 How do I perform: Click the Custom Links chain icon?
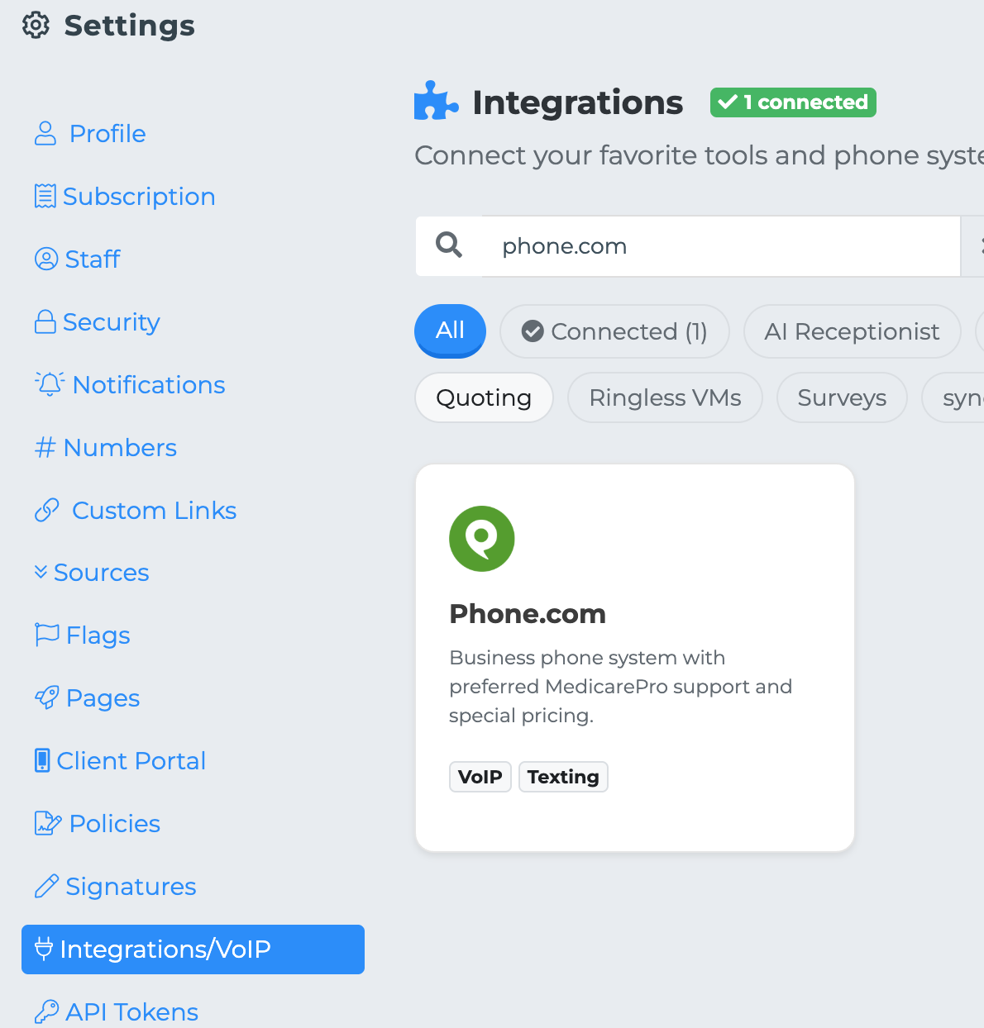point(47,511)
